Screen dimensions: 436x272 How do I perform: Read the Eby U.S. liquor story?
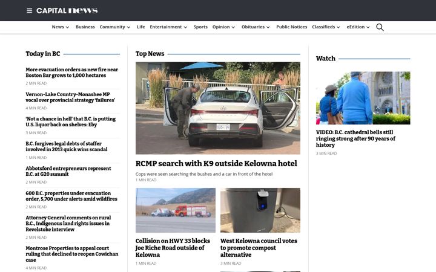point(71,121)
